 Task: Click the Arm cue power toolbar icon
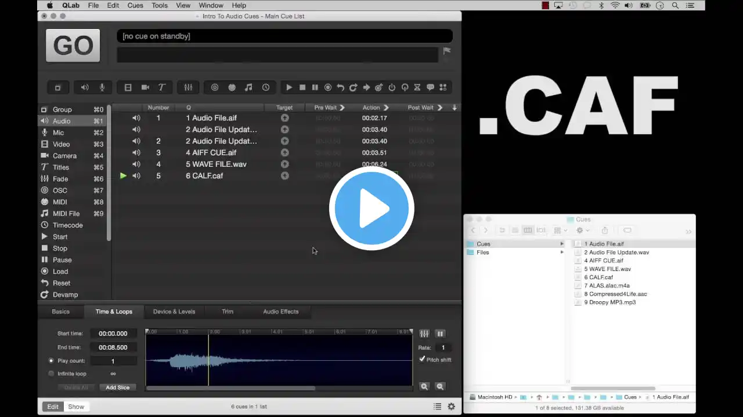392,87
